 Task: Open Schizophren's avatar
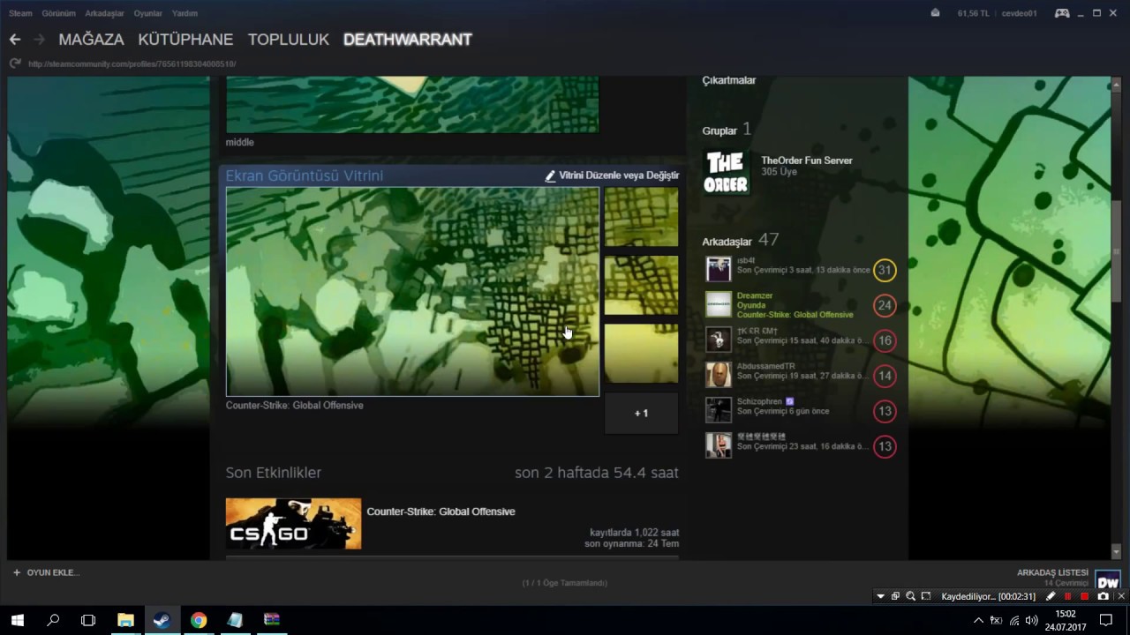click(719, 410)
